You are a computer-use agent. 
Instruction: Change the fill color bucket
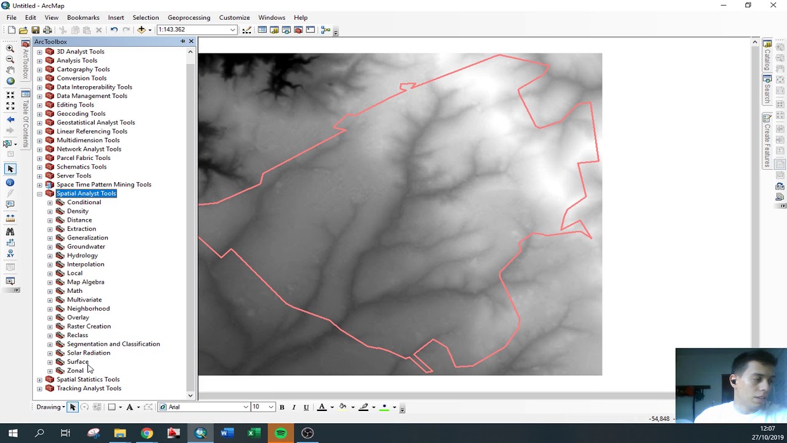(343, 407)
